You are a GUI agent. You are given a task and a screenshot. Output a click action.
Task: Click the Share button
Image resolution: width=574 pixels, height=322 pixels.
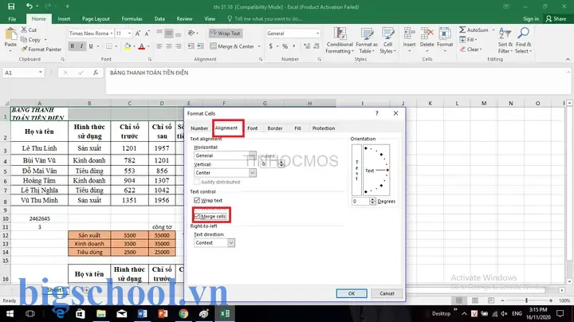556,18
